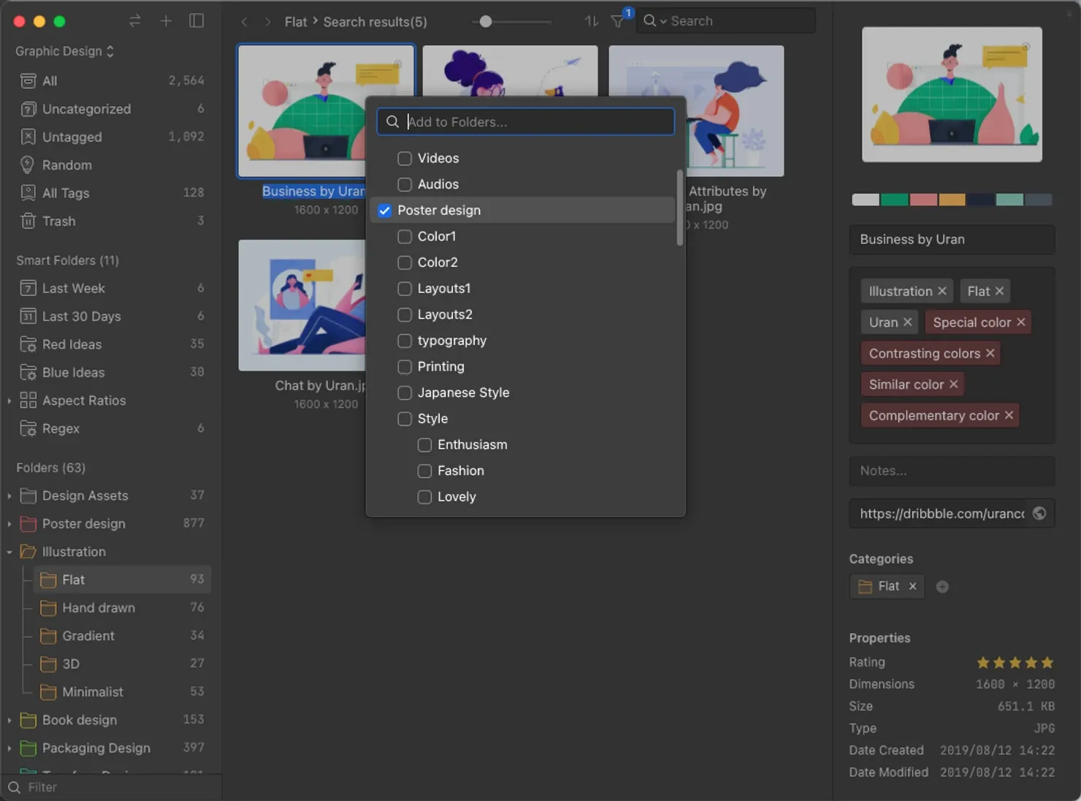Click the Notes text field
The image size is (1081, 801).
coord(952,471)
